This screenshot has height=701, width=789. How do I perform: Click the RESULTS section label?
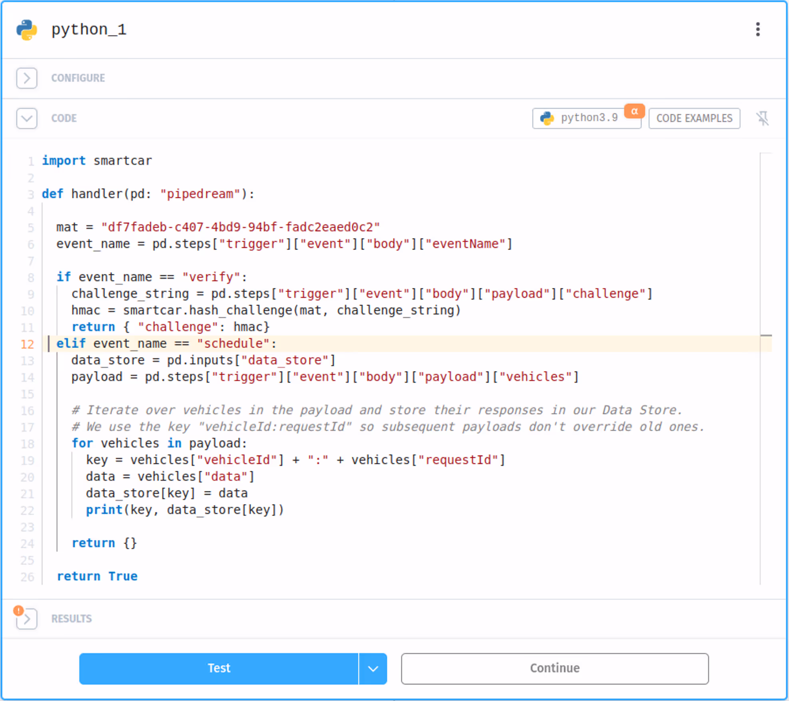tap(72, 619)
